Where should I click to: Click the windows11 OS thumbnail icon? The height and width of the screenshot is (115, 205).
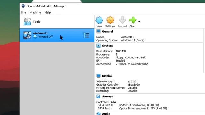point(27,35)
